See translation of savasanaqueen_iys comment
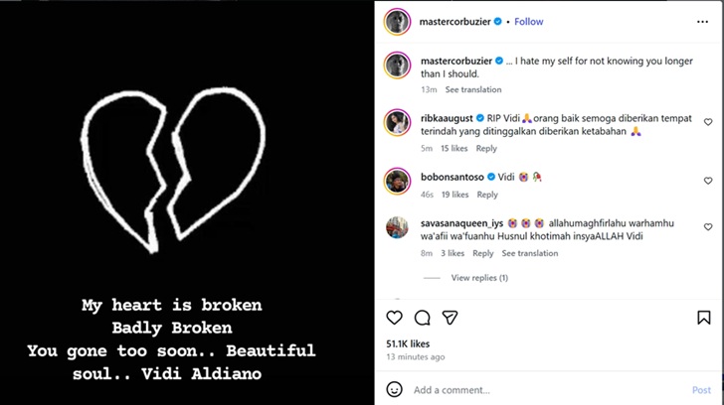The width and height of the screenshot is (724, 405). point(530,253)
